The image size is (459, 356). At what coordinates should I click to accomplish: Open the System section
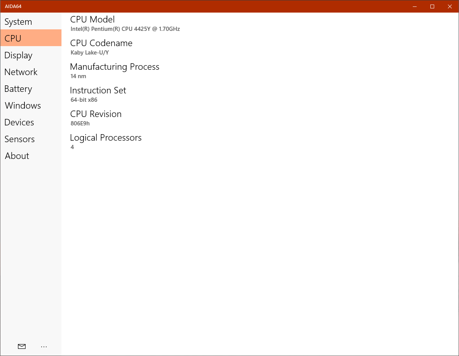point(31,22)
